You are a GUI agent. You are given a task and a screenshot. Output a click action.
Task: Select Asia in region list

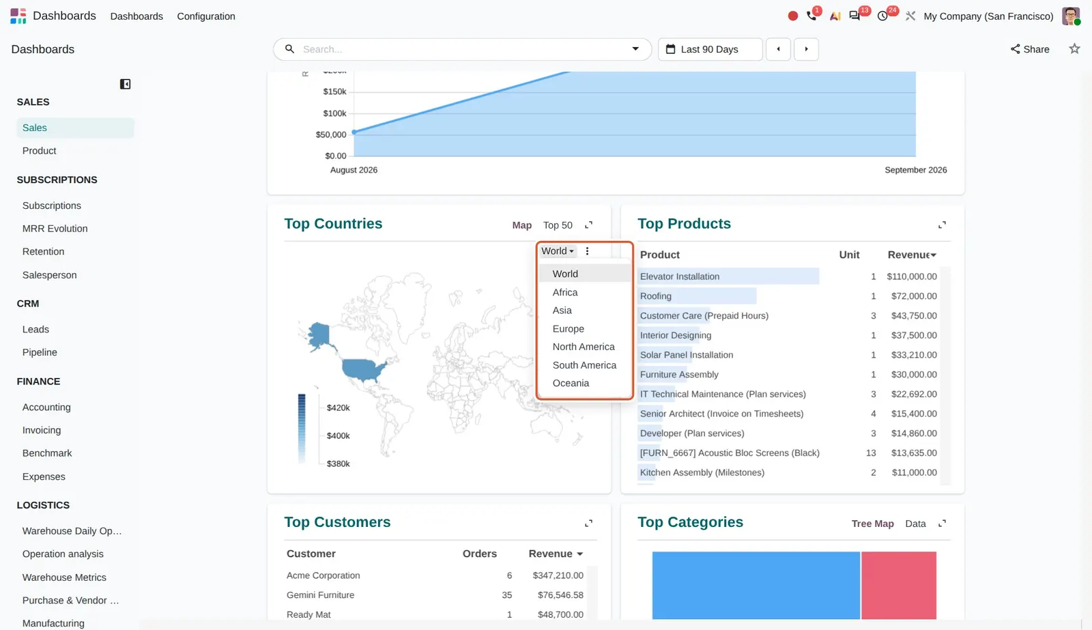pyautogui.click(x=584, y=311)
